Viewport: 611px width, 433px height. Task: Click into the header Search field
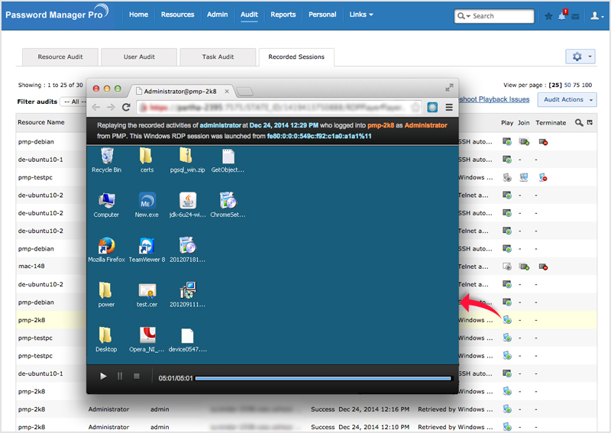pyautogui.click(x=494, y=16)
